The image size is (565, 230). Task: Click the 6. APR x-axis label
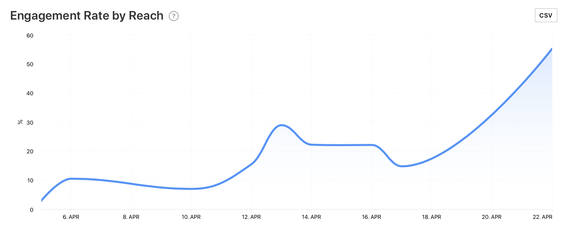click(x=71, y=217)
